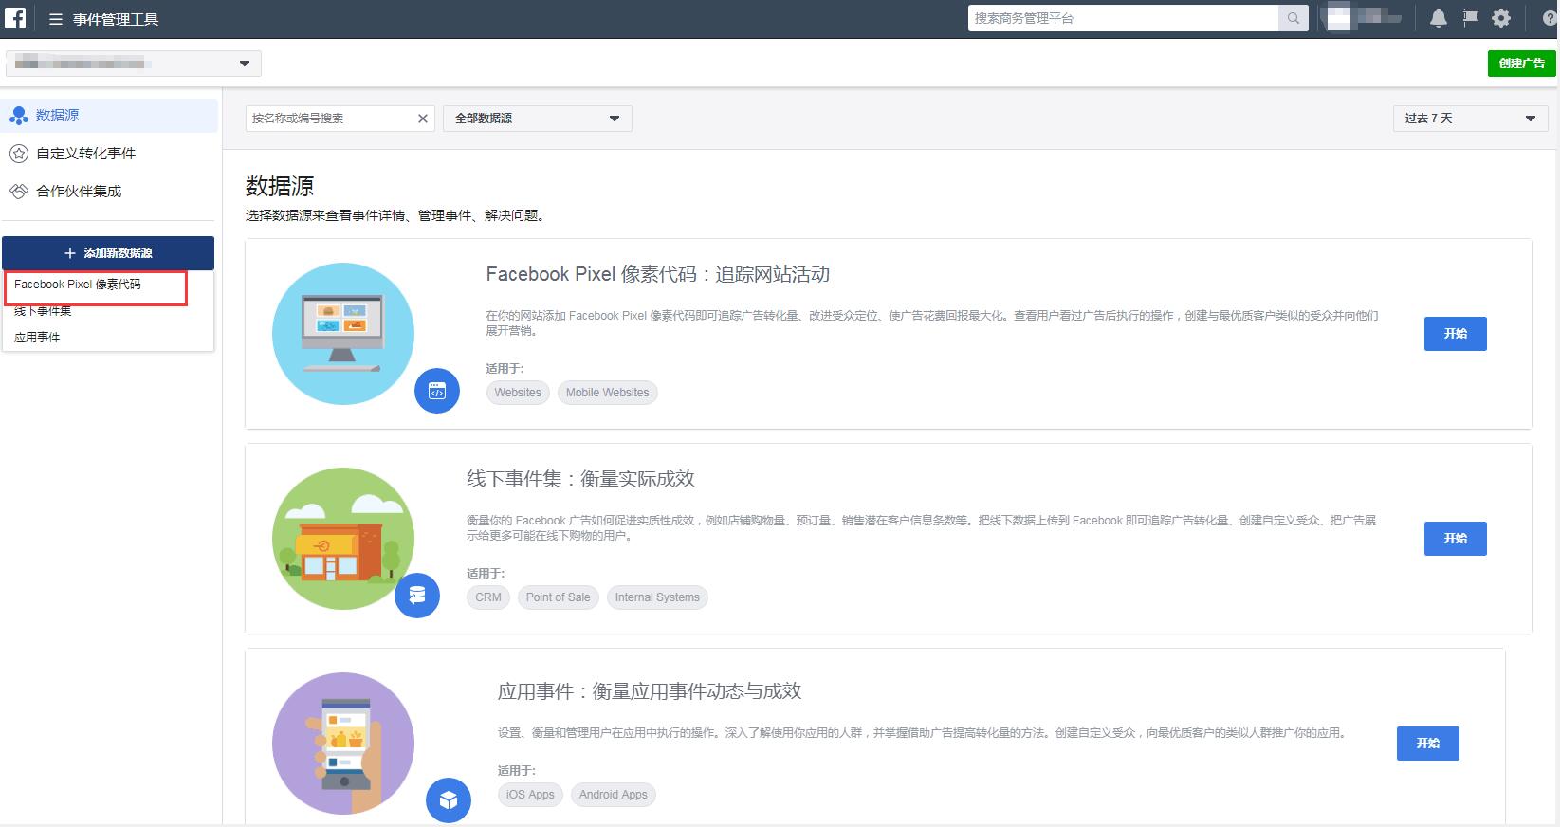
Task: Click the help question mark icon
Action: (x=1551, y=18)
